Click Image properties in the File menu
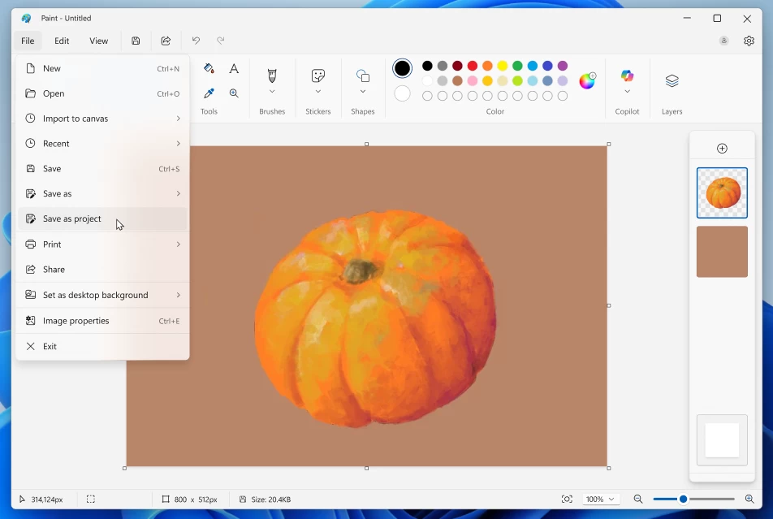Screen dimensions: 773x519 [76, 320]
